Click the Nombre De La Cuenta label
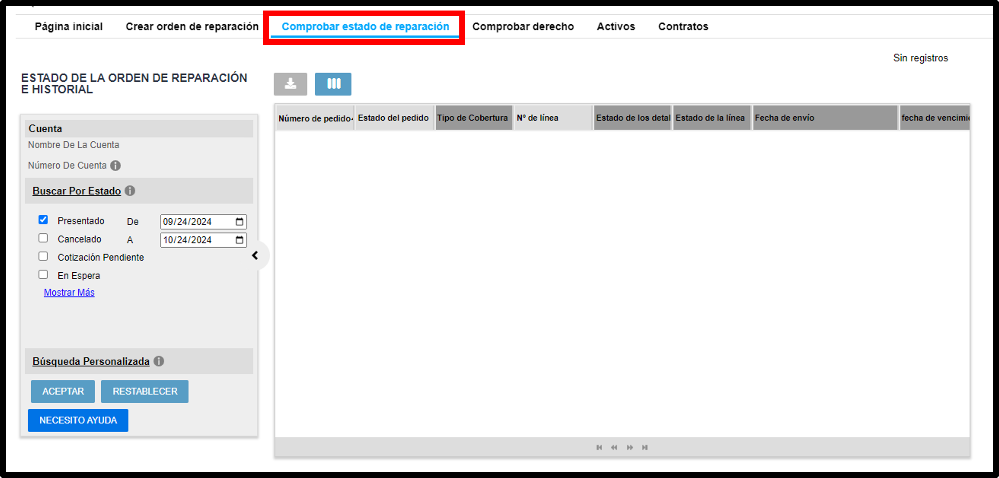999x478 pixels. (x=74, y=145)
